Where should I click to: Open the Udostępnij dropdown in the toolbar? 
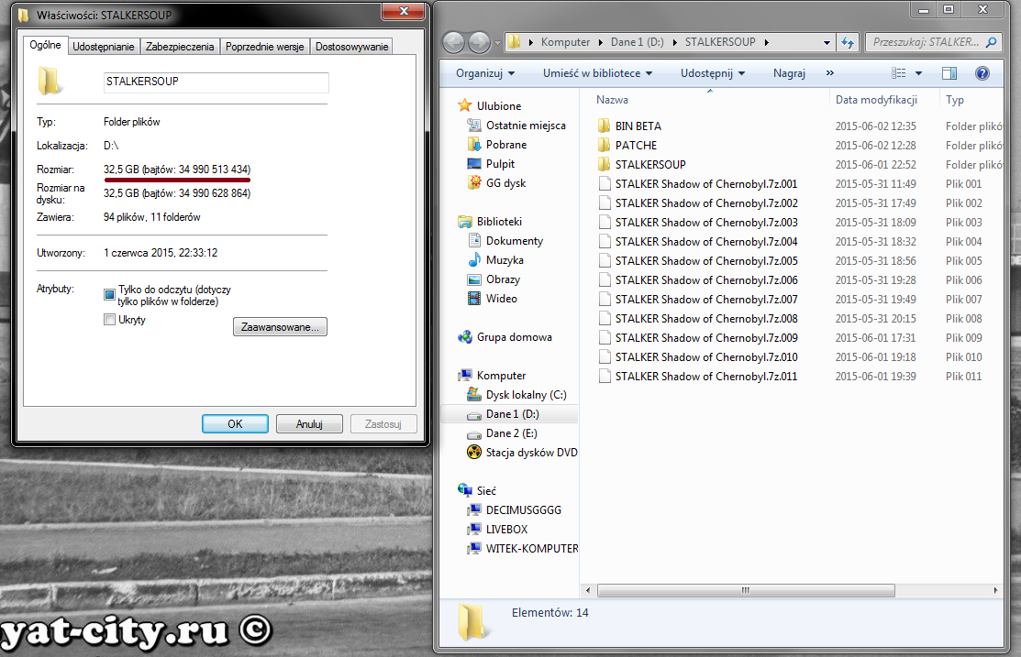[x=713, y=73]
